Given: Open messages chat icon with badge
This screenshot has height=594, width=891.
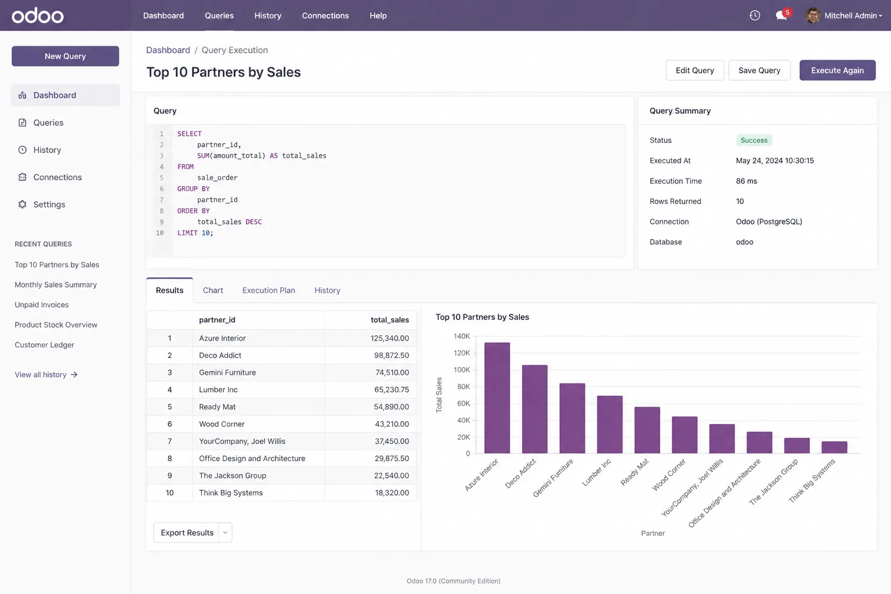Looking at the screenshot, I should [782, 15].
